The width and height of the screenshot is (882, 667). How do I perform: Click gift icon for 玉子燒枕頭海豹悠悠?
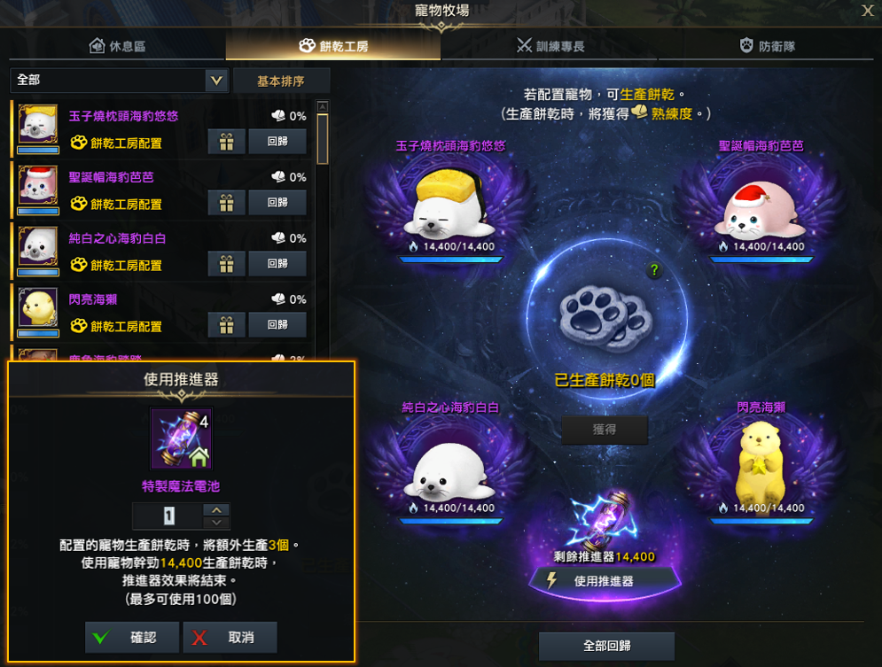click(226, 142)
